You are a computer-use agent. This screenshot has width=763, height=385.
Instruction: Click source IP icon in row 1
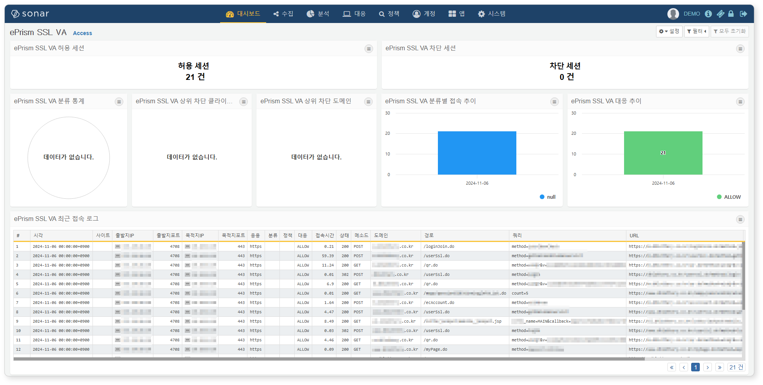(117, 246)
